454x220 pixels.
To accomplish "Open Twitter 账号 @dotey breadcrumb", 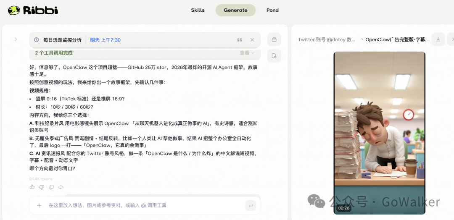I will [x=327, y=39].
